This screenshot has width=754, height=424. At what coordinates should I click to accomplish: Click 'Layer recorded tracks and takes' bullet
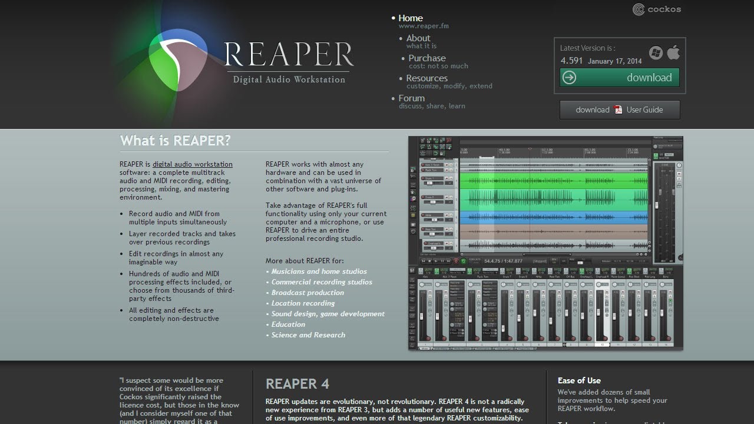182,238
